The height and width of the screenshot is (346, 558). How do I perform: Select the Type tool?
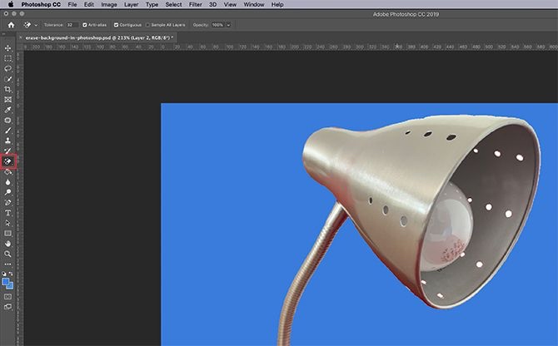(7, 212)
